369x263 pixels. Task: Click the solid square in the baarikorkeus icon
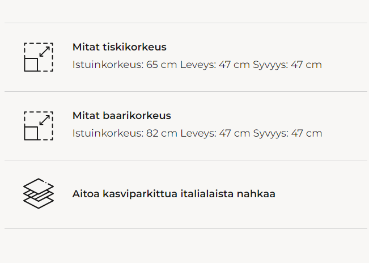[31, 133]
